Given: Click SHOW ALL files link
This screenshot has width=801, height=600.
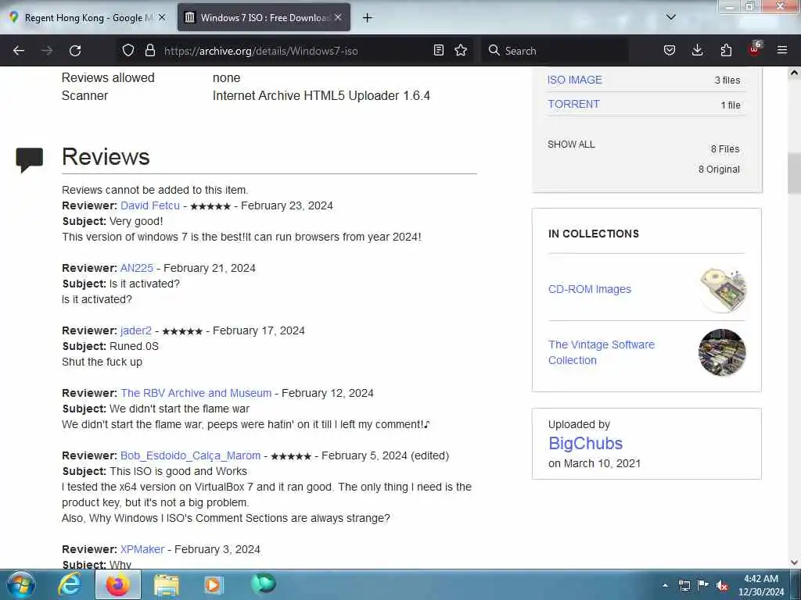Looking at the screenshot, I should [x=571, y=145].
